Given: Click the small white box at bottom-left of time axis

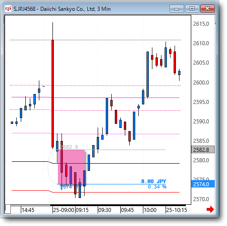Looking at the screenshot, I should pos(8,209).
